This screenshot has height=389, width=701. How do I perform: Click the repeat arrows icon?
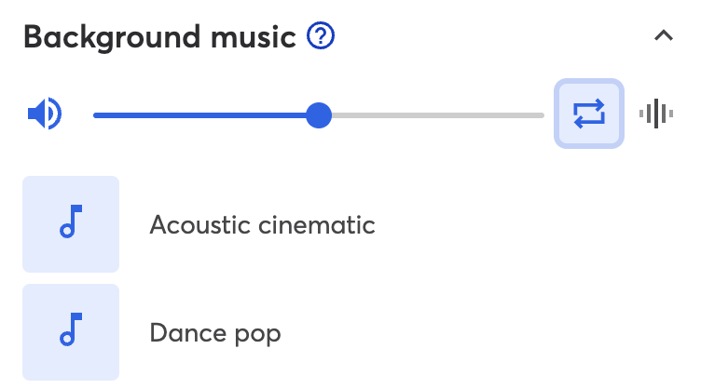[589, 114]
